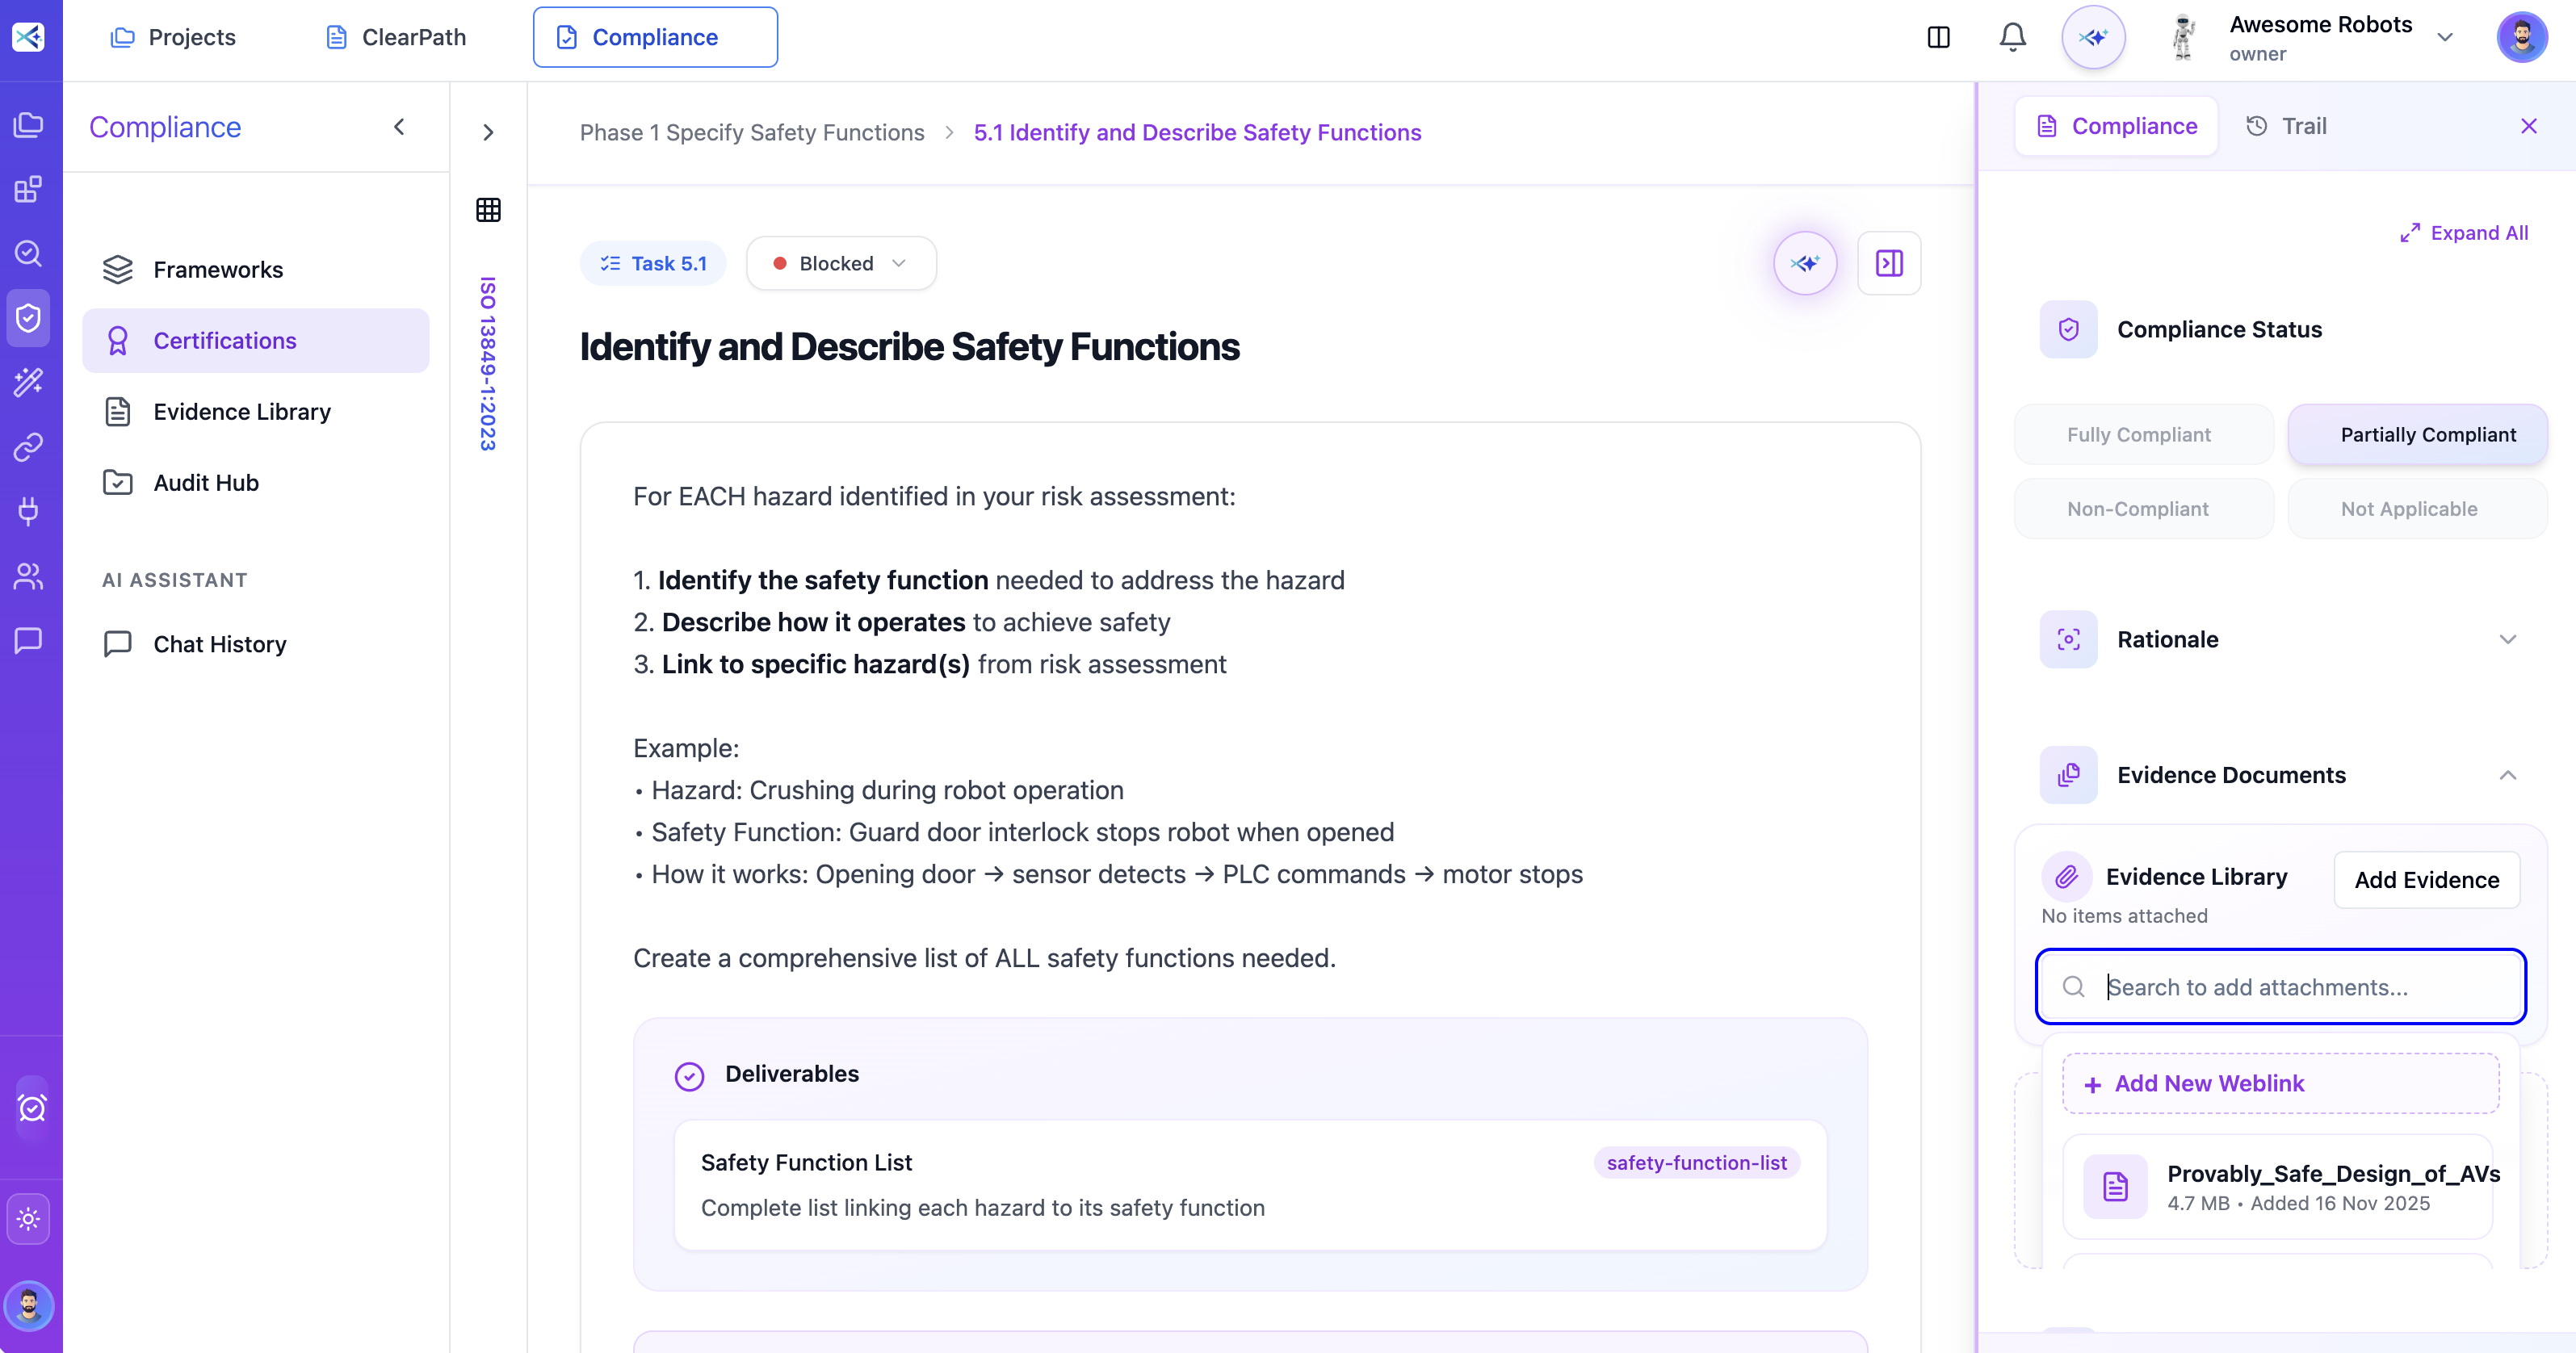Open the notifications bell

tap(2012, 36)
